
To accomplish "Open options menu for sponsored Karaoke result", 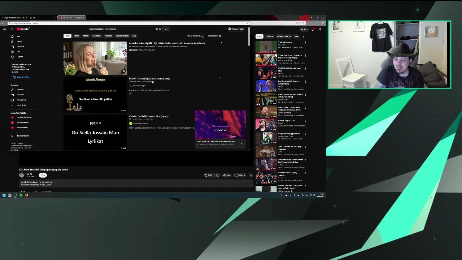I will (x=221, y=43).
